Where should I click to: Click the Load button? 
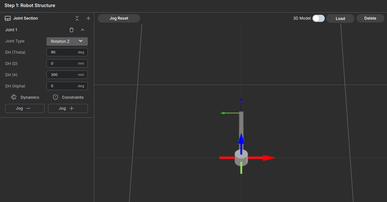pyautogui.click(x=340, y=19)
